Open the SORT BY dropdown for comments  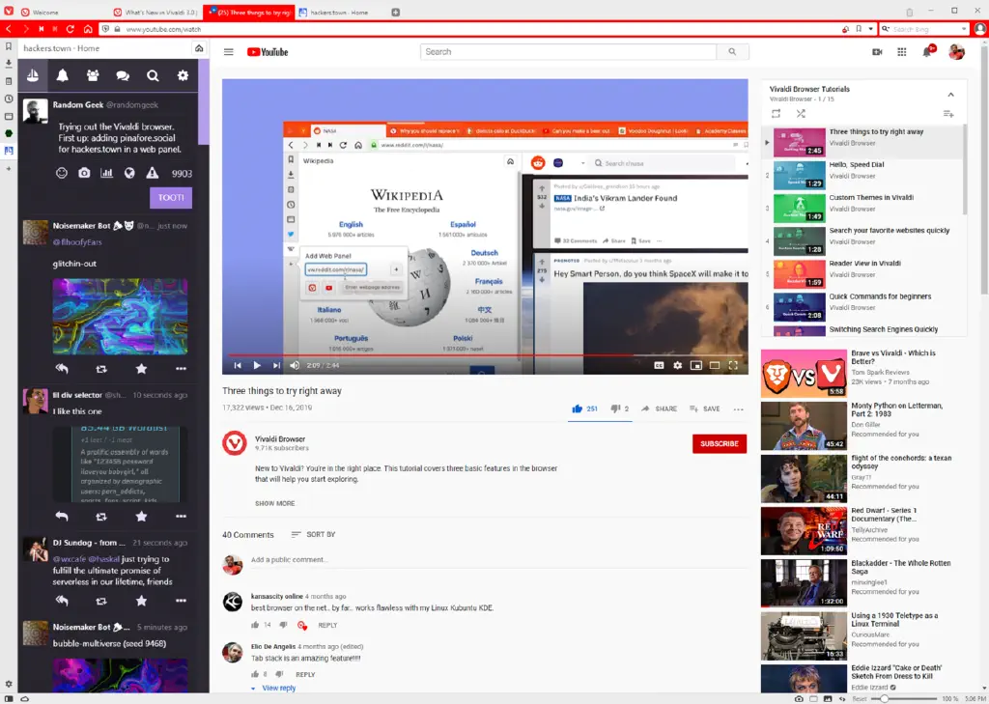(314, 534)
